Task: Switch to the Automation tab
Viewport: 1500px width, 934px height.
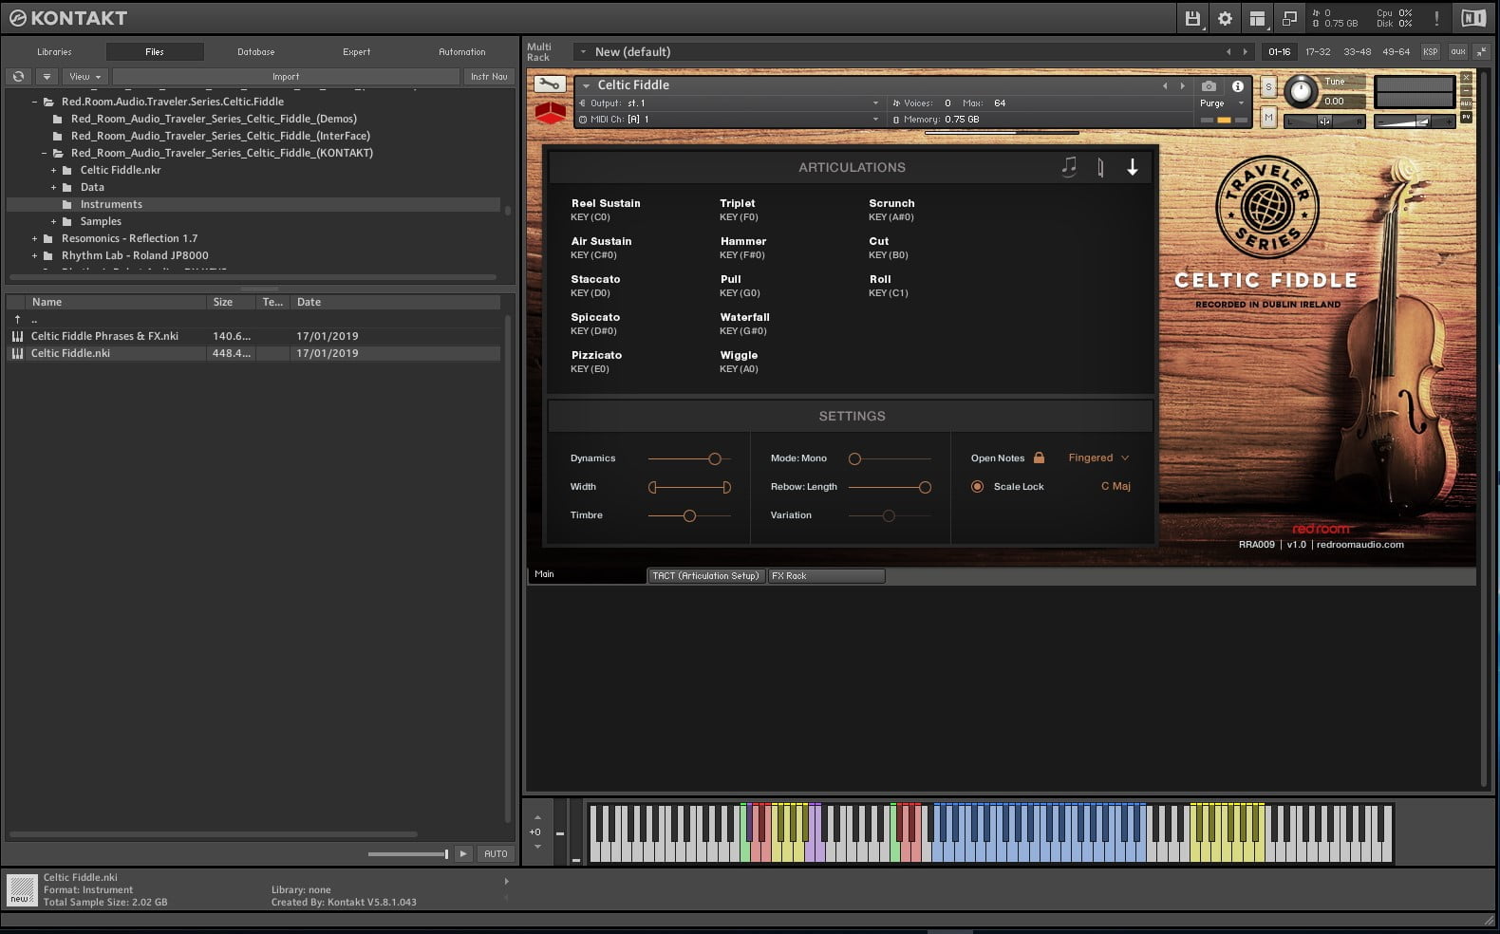Action: tap(461, 51)
